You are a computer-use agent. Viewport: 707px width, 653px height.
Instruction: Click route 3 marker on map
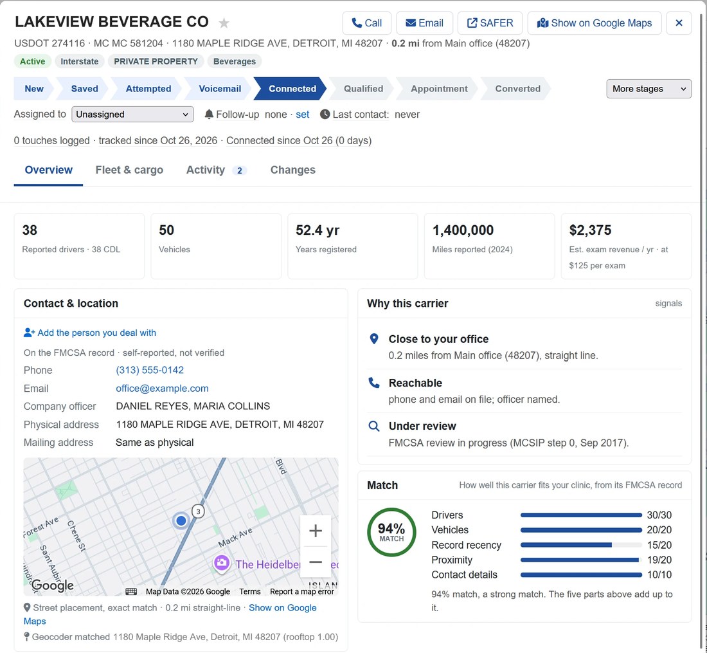click(198, 511)
